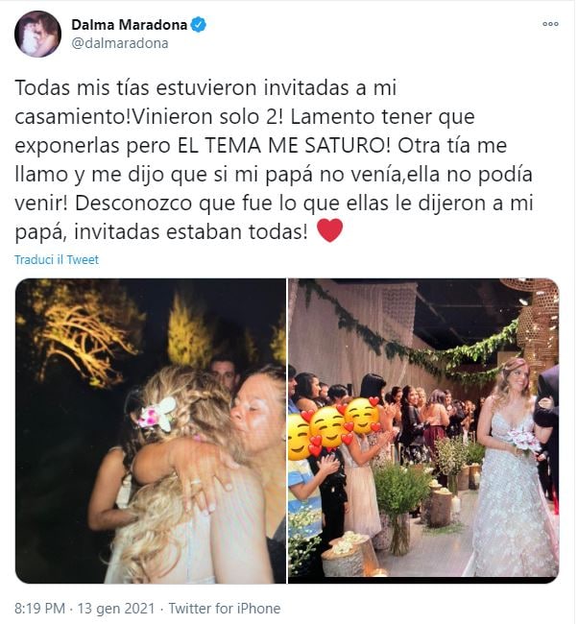Open the Twitter for iPhone source link
Image resolution: width=578 pixels, height=624 pixels.
(225, 609)
